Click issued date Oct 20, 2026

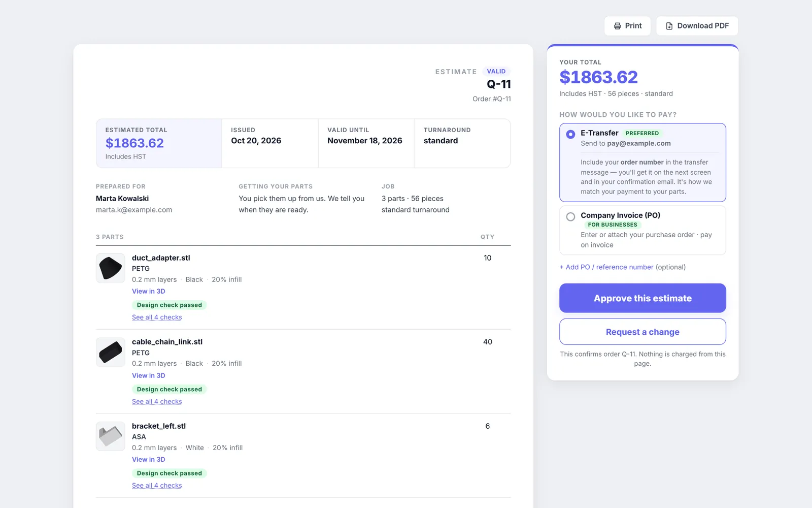(256, 141)
